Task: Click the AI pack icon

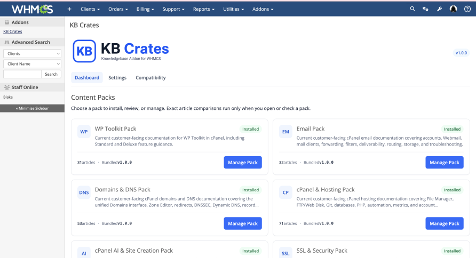Action: coord(84,253)
